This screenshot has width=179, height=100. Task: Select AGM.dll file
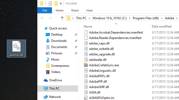[x=95, y=92]
